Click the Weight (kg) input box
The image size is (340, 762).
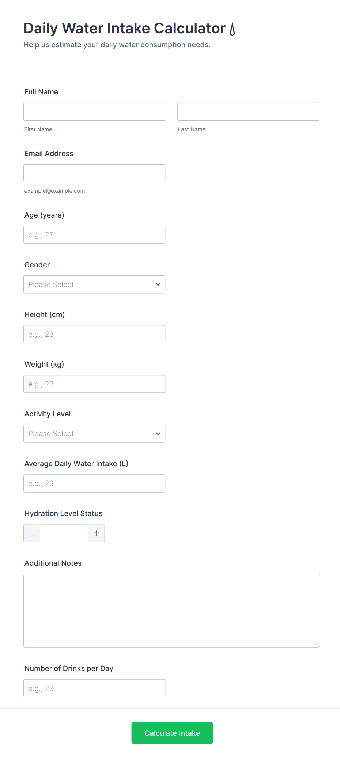[x=94, y=384]
